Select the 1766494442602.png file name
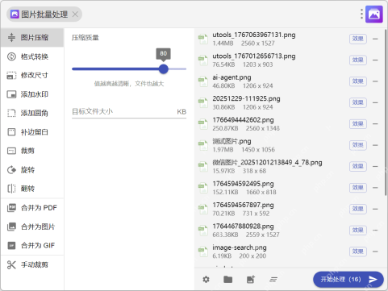The image size is (388, 291). (x=243, y=120)
